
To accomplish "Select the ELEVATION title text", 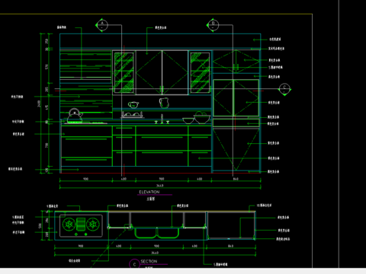I will 149,192.
